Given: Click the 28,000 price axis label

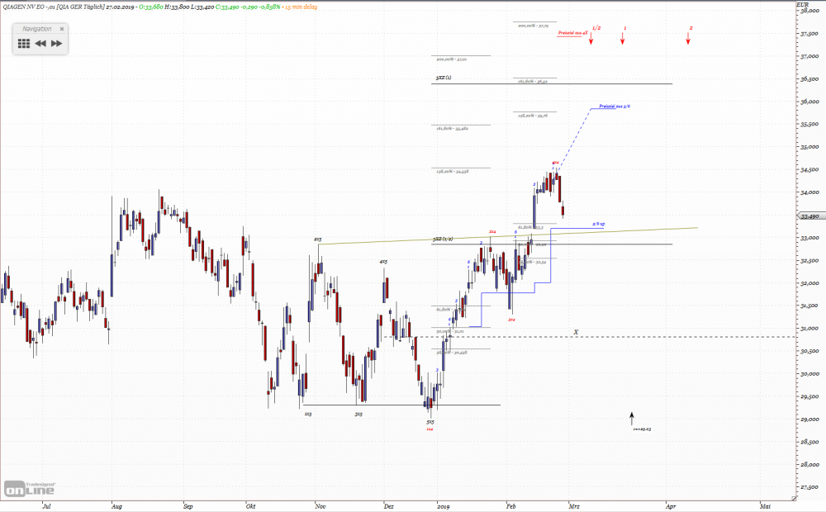Looking at the screenshot, I should [x=810, y=465].
